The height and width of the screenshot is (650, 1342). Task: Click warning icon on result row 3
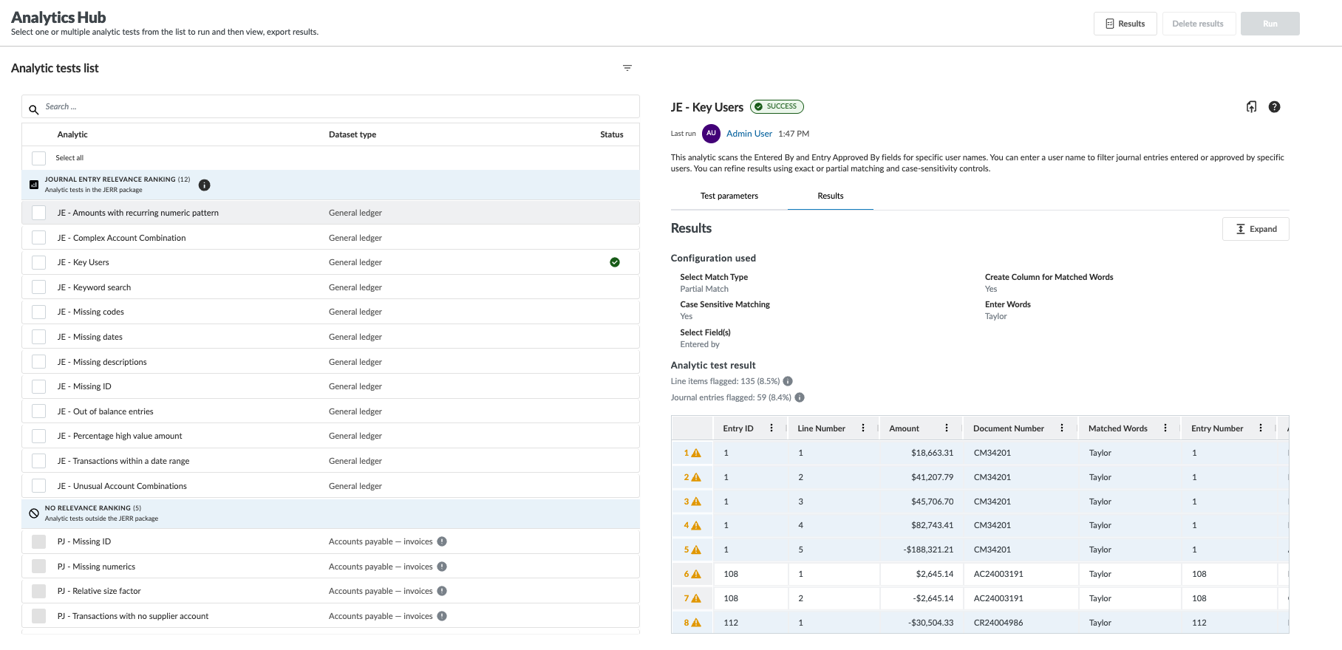(x=696, y=502)
